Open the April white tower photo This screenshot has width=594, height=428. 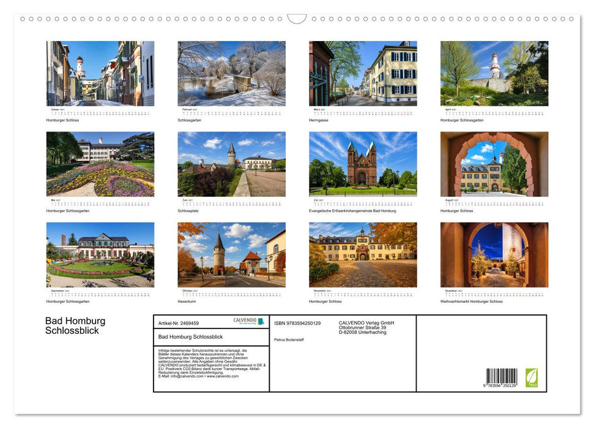click(x=494, y=73)
